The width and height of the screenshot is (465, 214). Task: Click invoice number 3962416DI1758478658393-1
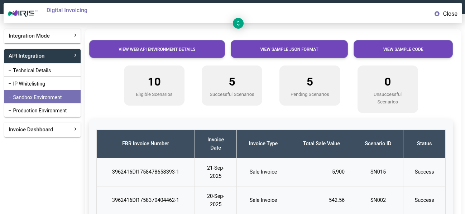[x=145, y=172]
